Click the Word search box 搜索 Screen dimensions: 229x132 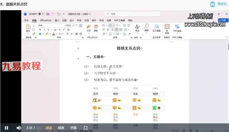pyautogui.click(x=132, y=14)
